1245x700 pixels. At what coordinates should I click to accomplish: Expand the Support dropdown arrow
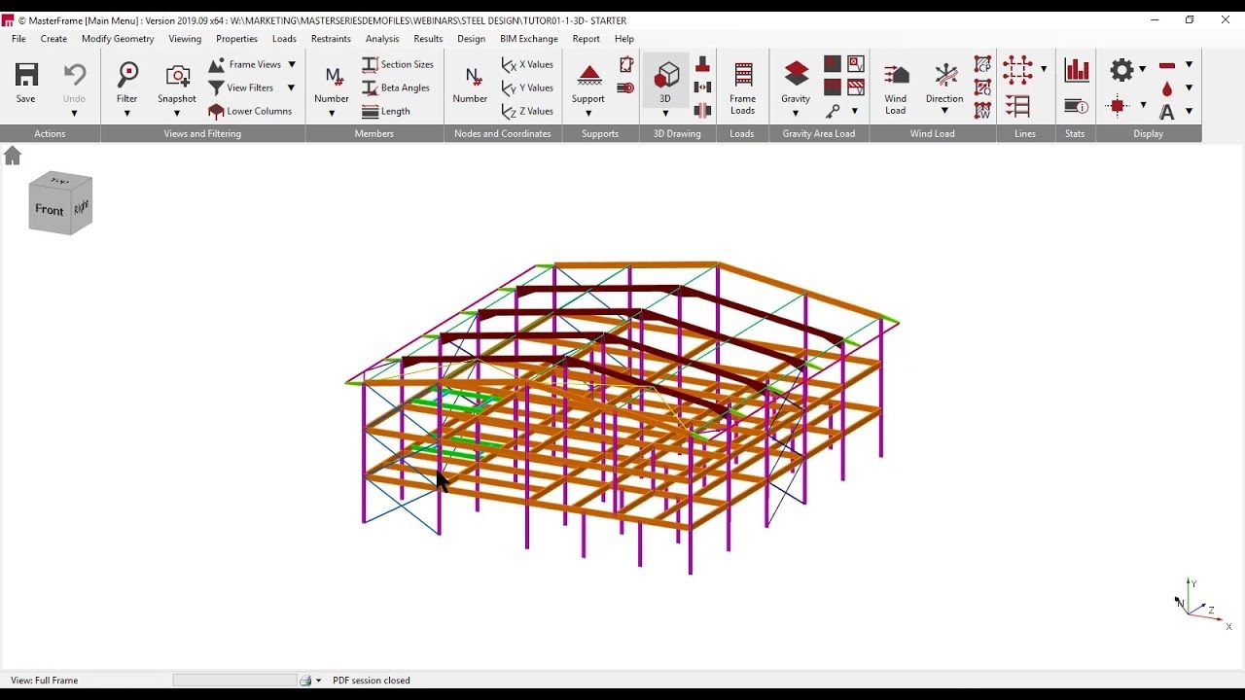click(x=588, y=114)
